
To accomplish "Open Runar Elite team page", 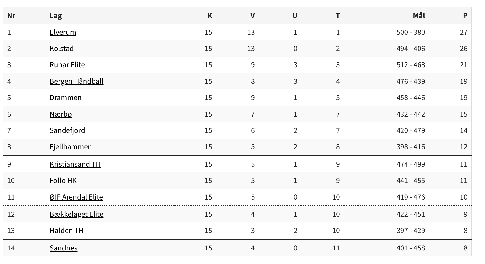I will pos(67,65).
